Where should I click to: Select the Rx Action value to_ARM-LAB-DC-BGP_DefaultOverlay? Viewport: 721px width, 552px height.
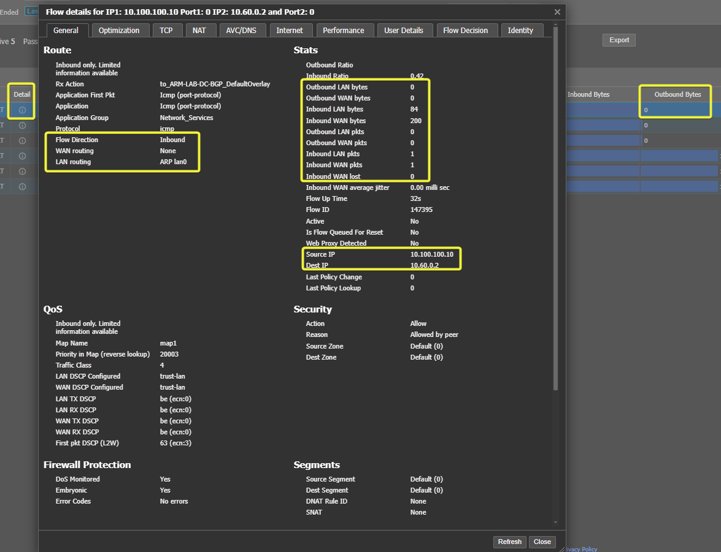point(215,84)
